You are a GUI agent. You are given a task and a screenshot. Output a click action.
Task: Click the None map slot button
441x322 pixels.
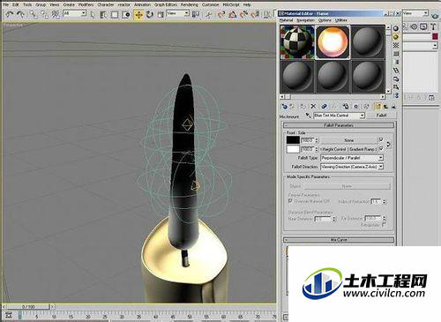348,140
